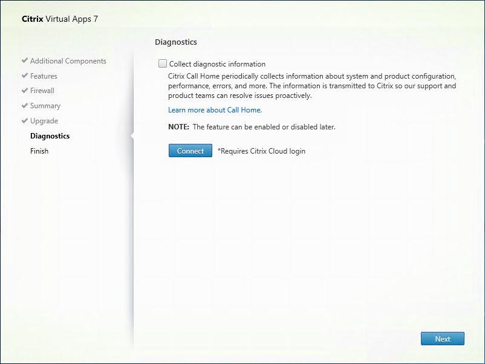Screen dimensions: 485x364
Task: Click the checkmark next to Summary
Action: pyautogui.click(x=25, y=105)
